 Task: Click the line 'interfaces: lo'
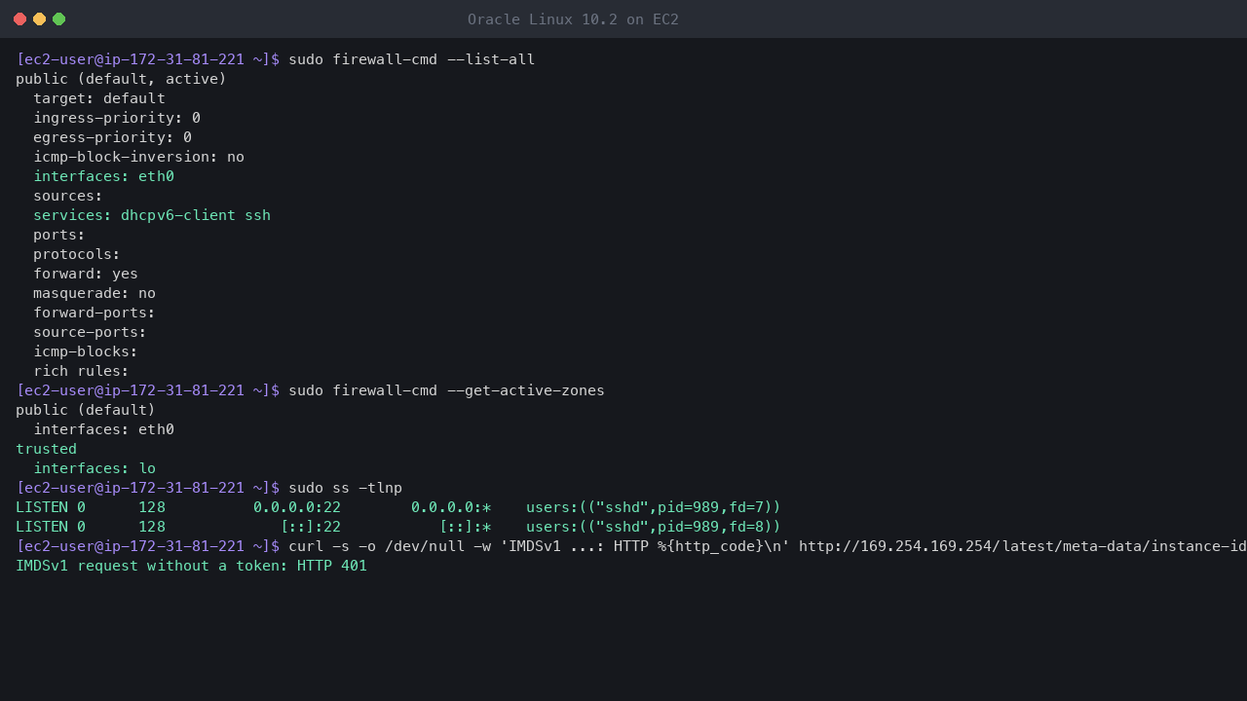coord(94,468)
